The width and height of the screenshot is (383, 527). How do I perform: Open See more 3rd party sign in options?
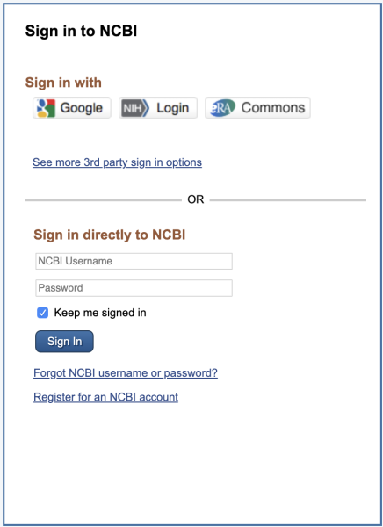click(x=117, y=162)
